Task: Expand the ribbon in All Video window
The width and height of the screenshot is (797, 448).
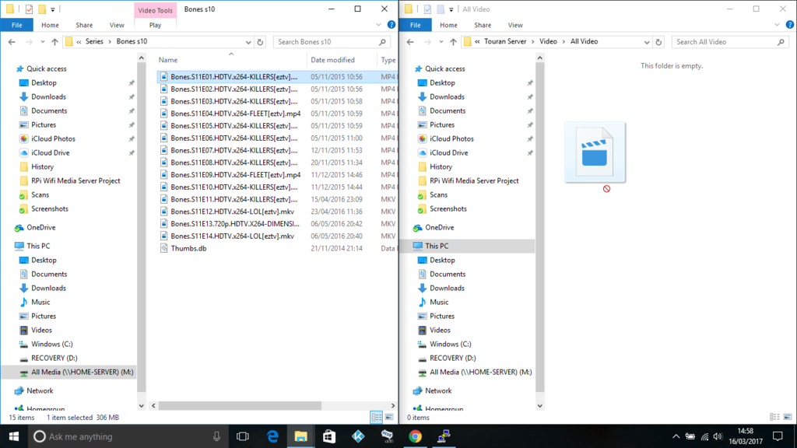Action: point(777,25)
